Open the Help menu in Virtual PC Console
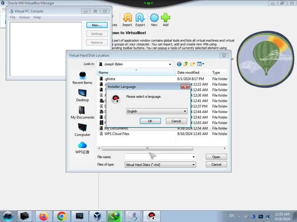 click(x=37, y=17)
